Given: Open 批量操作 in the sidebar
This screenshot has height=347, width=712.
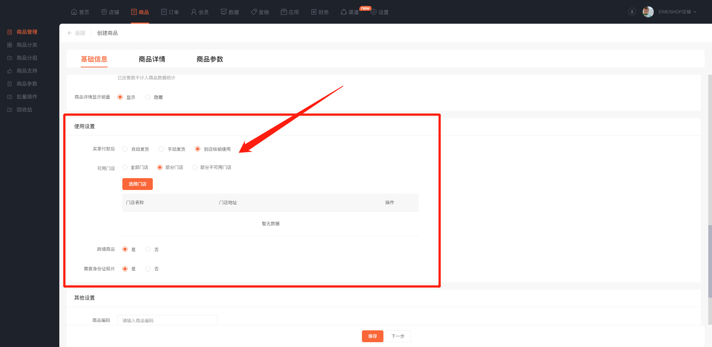Looking at the screenshot, I should point(27,97).
